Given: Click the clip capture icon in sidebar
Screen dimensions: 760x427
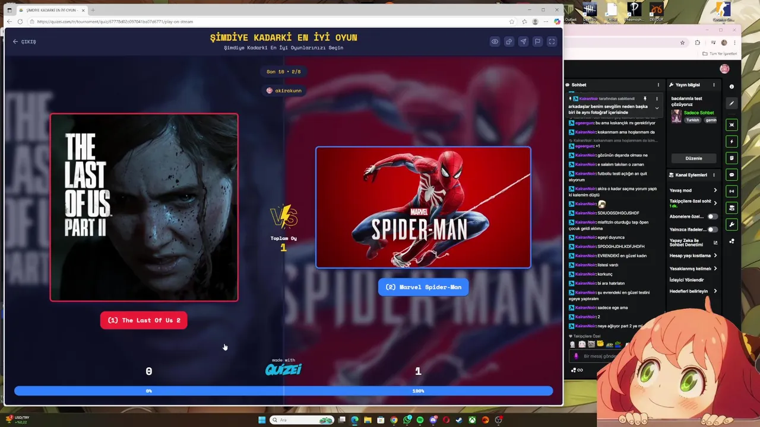Looking at the screenshot, I should pyautogui.click(x=731, y=125).
